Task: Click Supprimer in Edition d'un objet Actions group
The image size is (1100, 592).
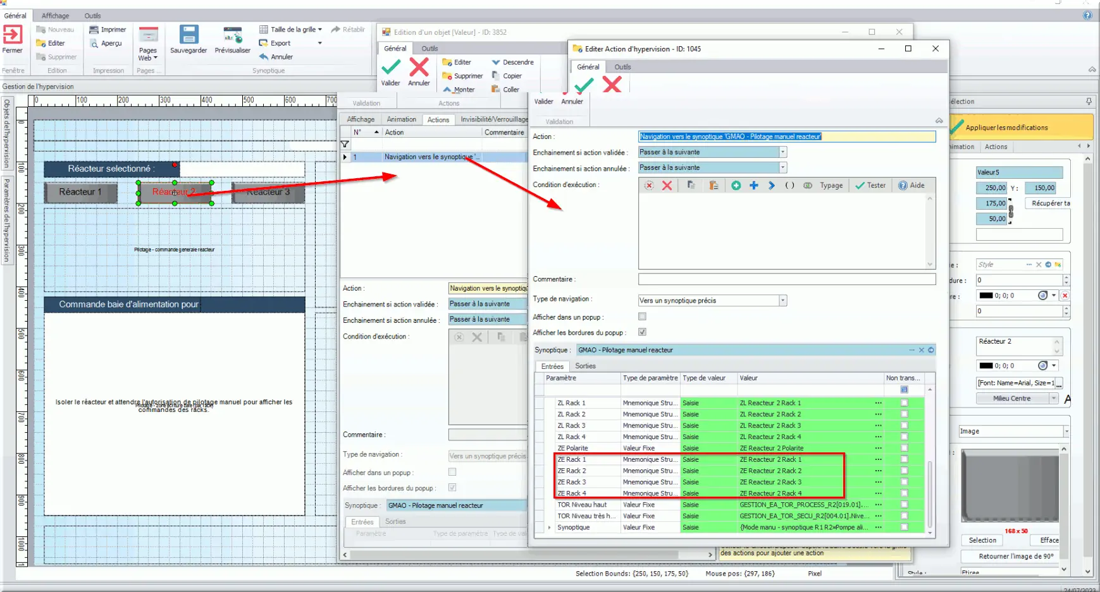Action: [x=462, y=76]
